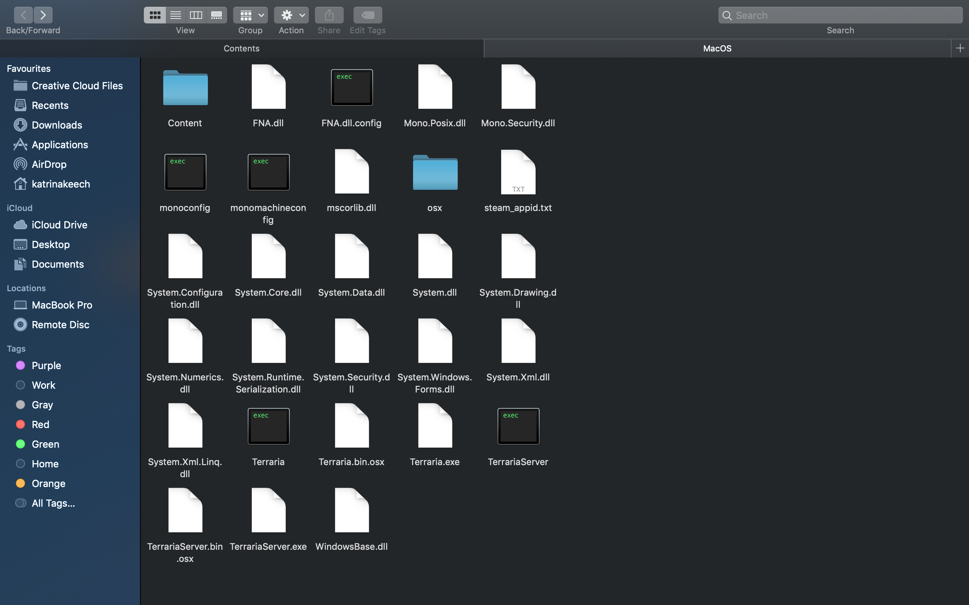Viewport: 969px width, 605px height.
Task: Select the System.Data.dll file icon
Action: tap(352, 256)
